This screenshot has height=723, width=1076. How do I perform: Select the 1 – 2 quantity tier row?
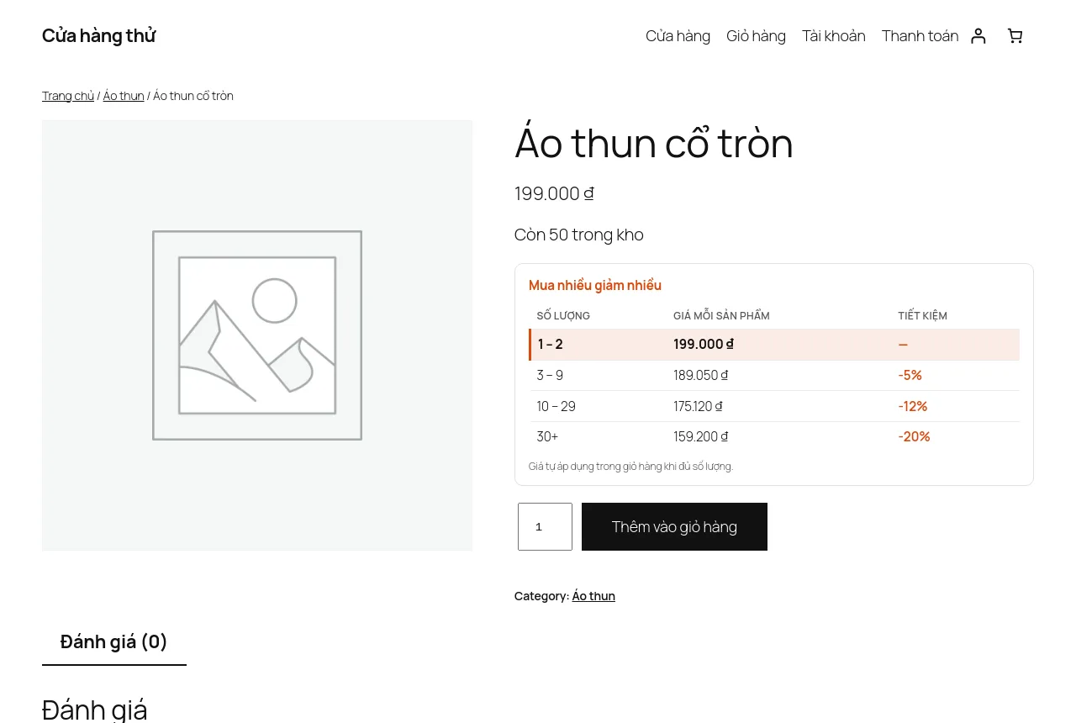pyautogui.click(x=774, y=345)
